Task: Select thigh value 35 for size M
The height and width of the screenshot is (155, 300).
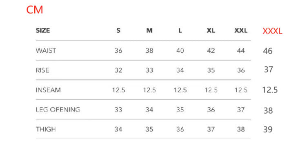Action: (149, 129)
